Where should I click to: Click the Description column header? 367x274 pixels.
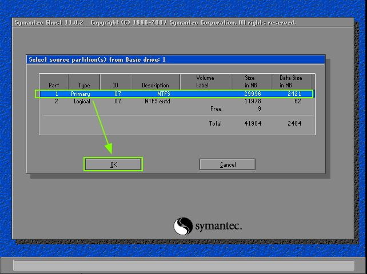coord(155,82)
